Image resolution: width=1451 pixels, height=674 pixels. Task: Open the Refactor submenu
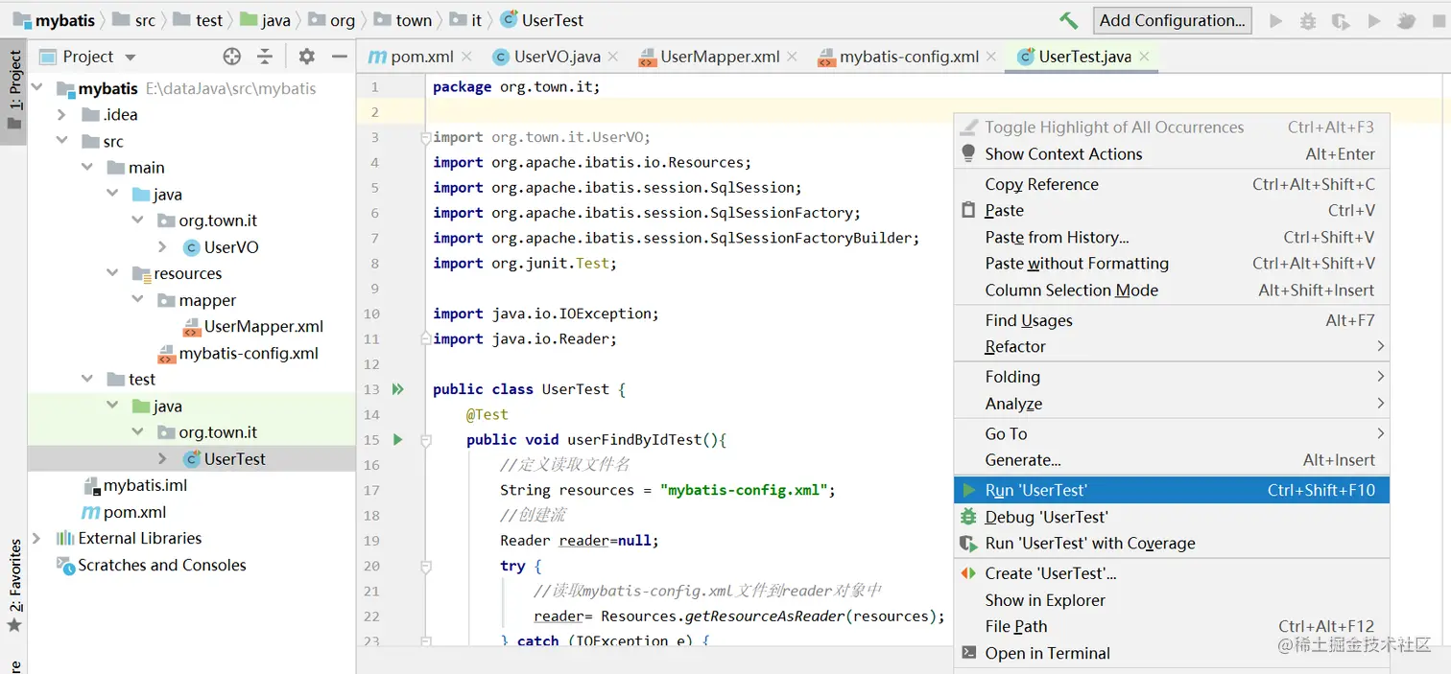pos(1172,346)
